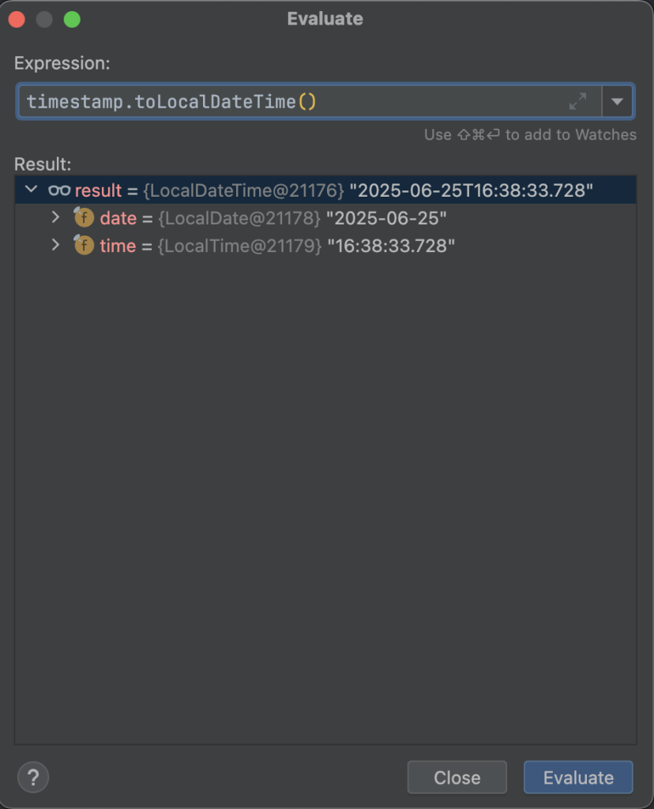Close the dialog with the red window button
Image resolution: width=654 pixels, height=809 pixels.
point(17,20)
